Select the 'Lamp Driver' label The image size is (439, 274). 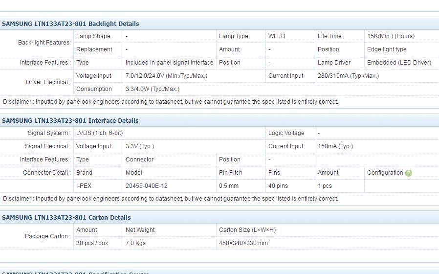tap(334, 63)
